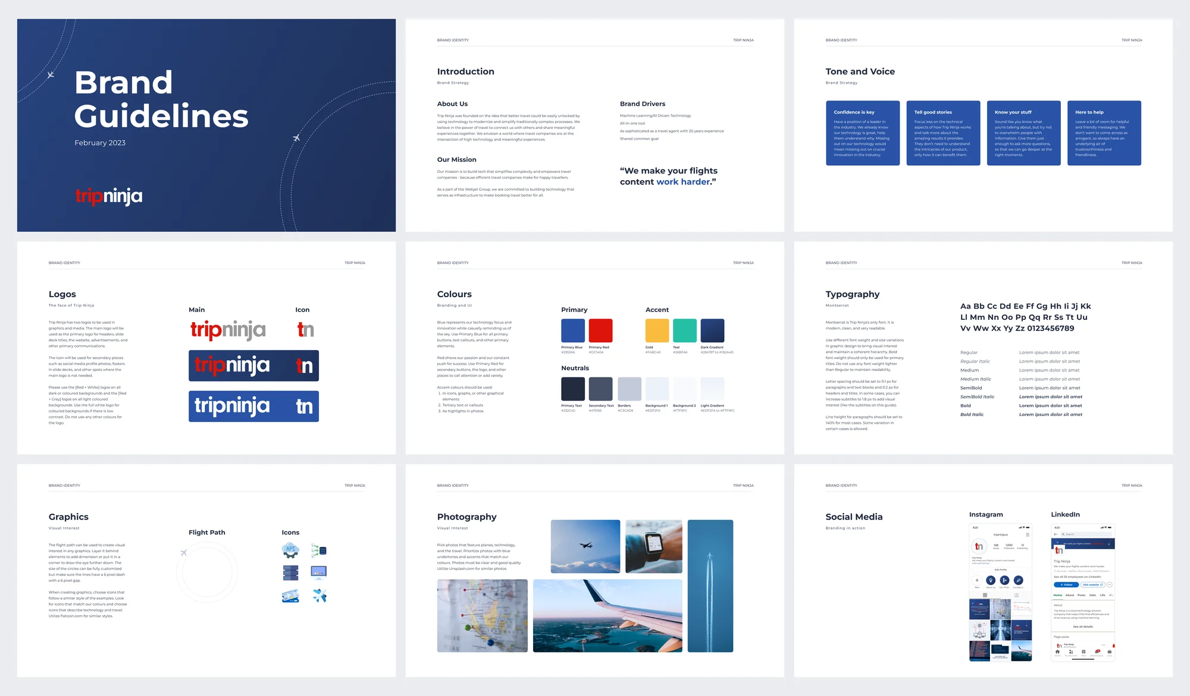The width and height of the screenshot is (1190, 696).
Task: Open the plane over clouds photo
Action: 585,546
